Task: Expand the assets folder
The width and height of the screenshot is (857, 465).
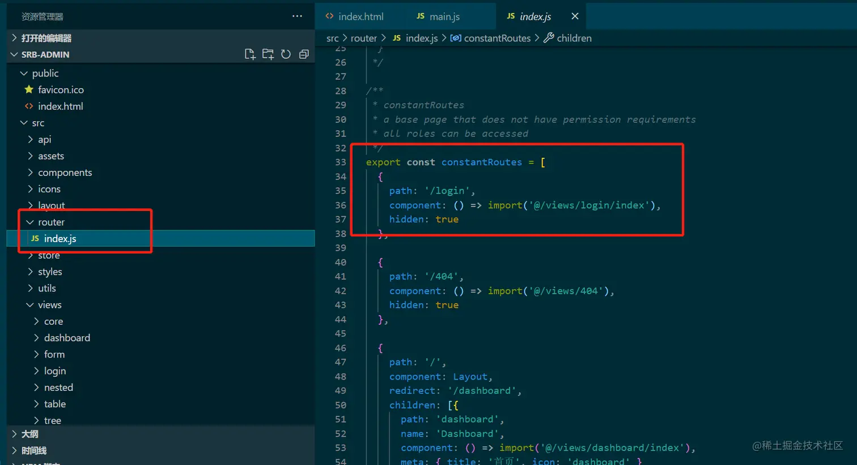Action: tap(160, 156)
